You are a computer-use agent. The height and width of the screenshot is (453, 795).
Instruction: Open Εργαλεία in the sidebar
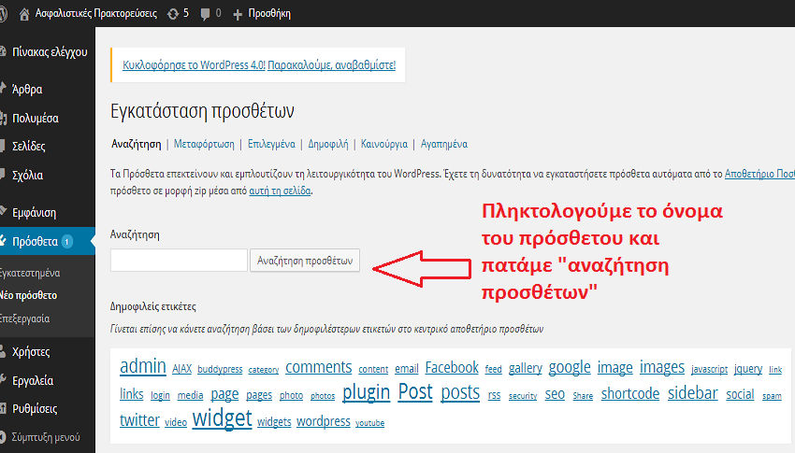tap(33, 380)
